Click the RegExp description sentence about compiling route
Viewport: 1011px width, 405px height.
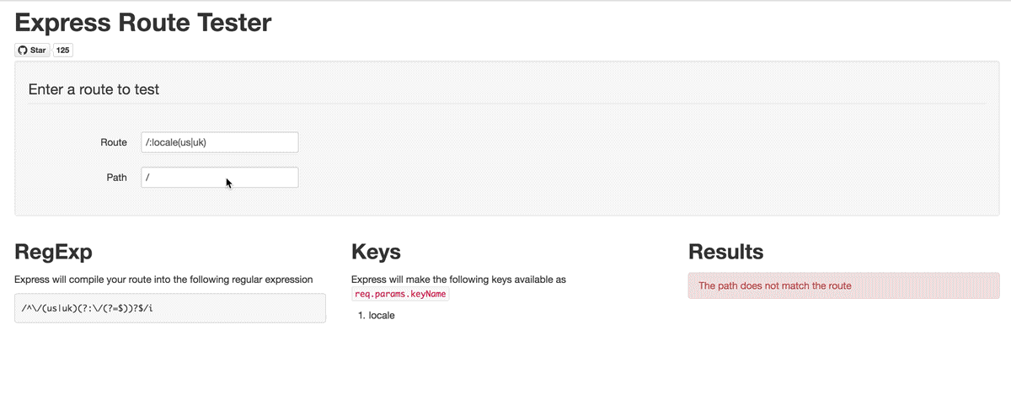pos(163,280)
